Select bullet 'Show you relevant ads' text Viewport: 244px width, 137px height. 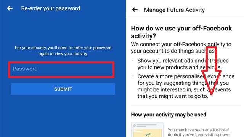click(183, 64)
